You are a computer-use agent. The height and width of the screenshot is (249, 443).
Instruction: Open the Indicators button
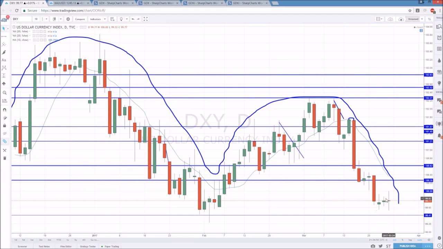(95, 19)
